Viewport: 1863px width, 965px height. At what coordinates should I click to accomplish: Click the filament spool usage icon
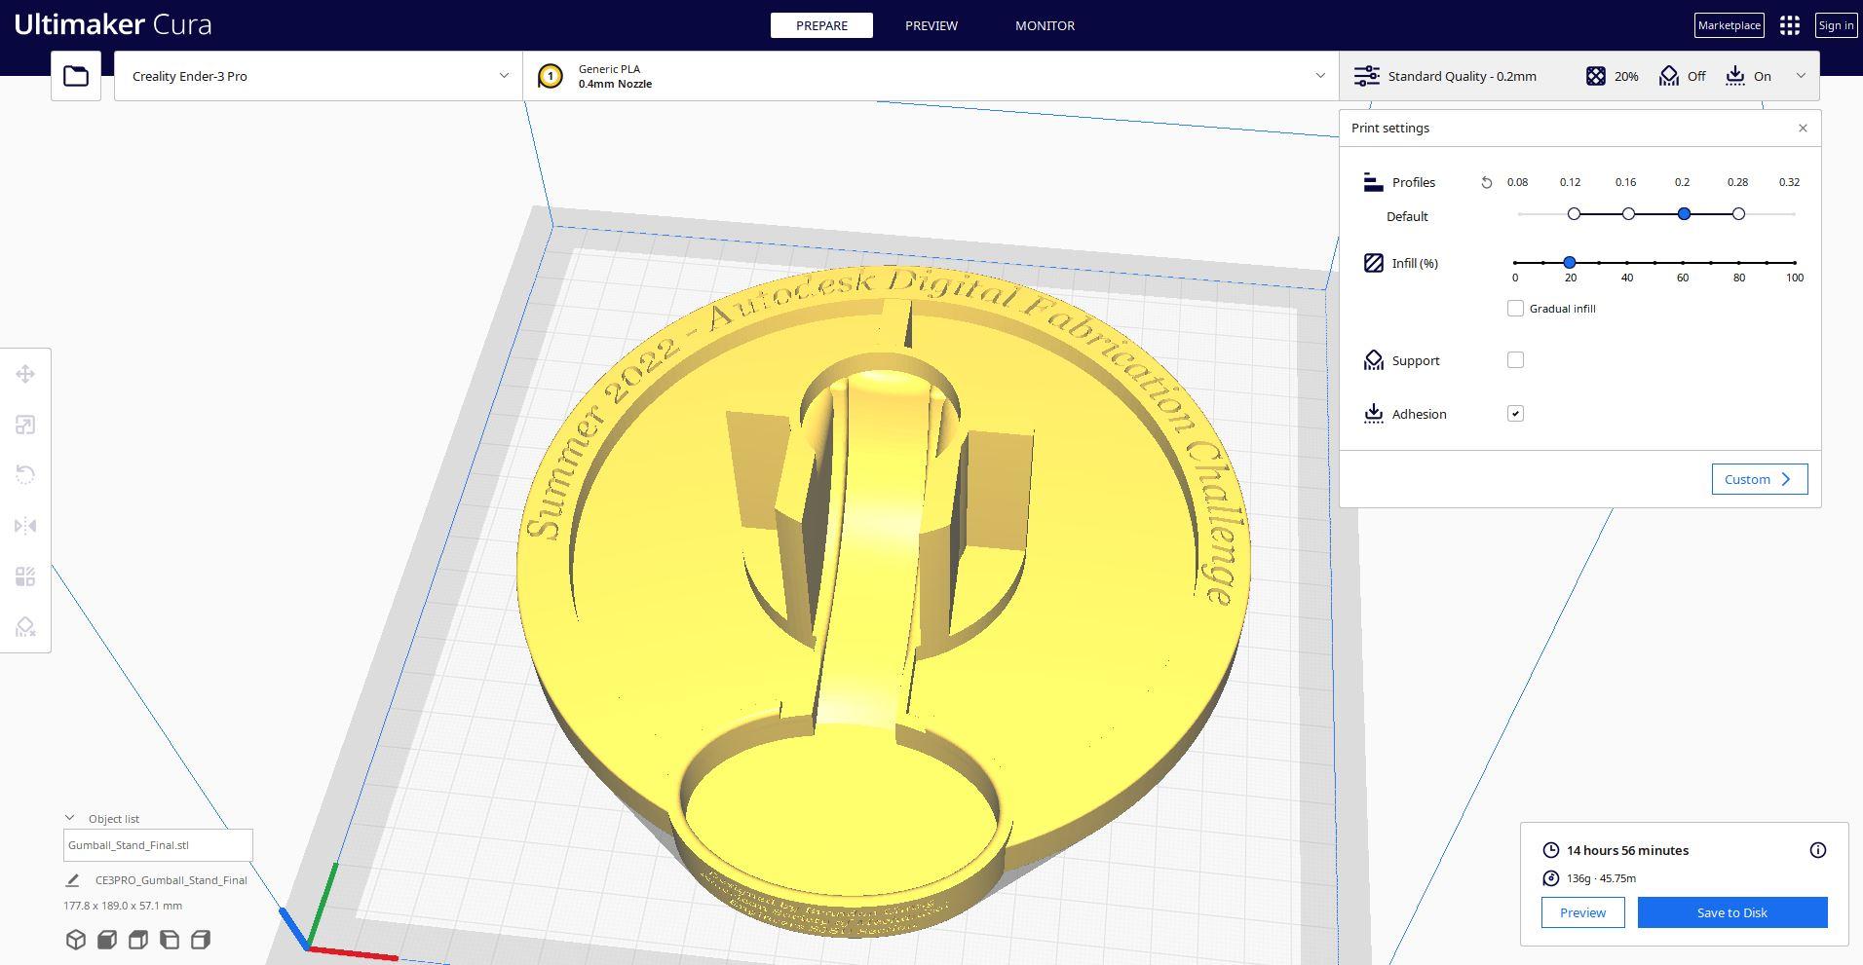[1551, 878]
